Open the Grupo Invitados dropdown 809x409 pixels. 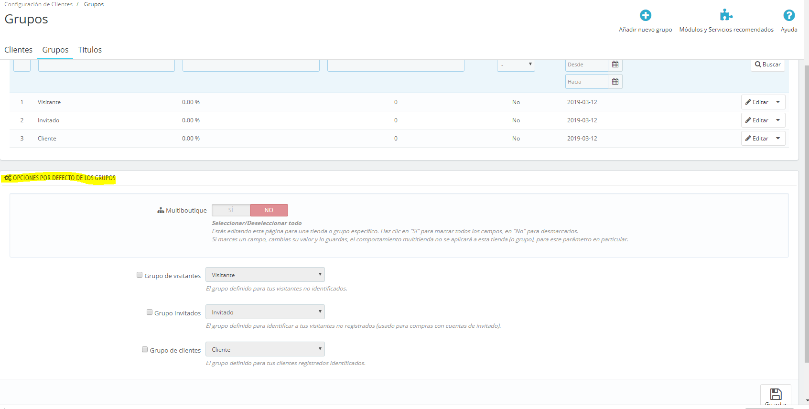click(265, 312)
